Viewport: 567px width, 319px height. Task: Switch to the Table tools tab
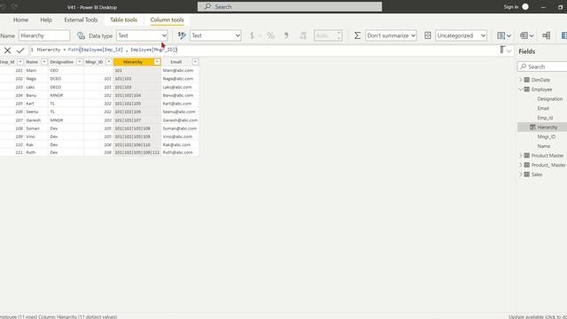coord(124,19)
